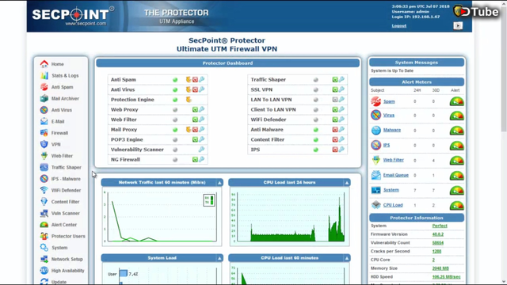The height and width of the screenshot is (285, 507).
Task: Click Protection Engine's orange restart icon
Action: click(x=189, y=100)
